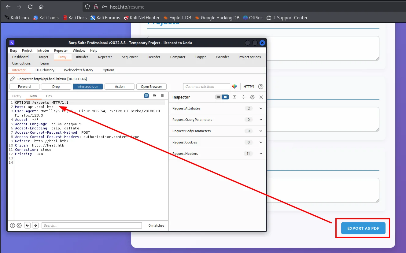The height and width of the screenshot is (253, 406).
Task: Switch to Sequencer tab
Action: click(130, 57)
